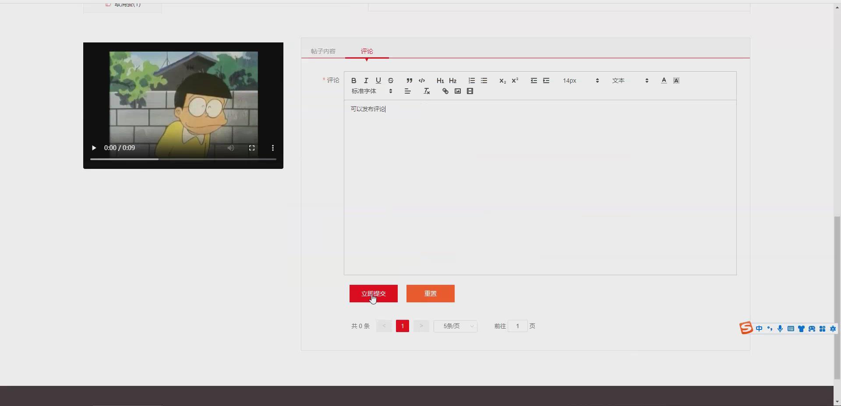Insert an image into the comment
The image size is (841, 406).
pyautogui.click(x=458, y=91)
